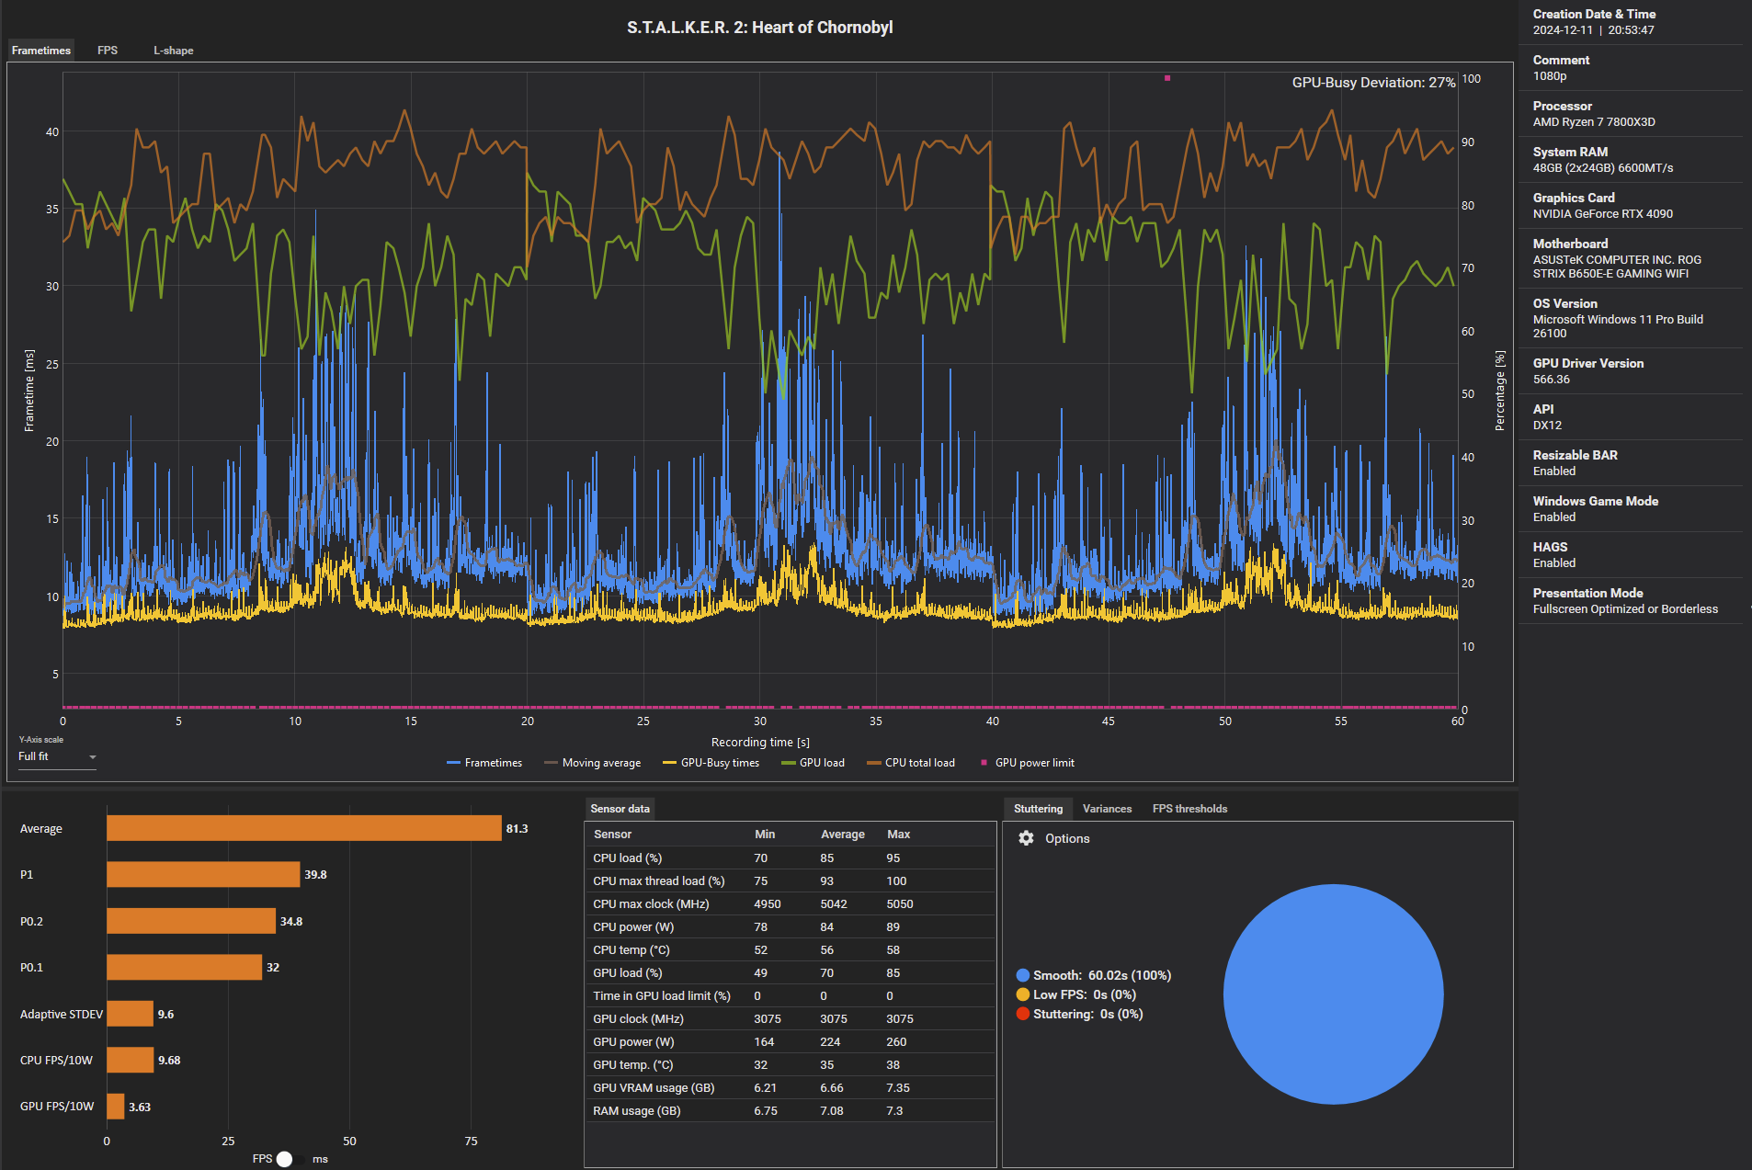Click the 'Average' column header in sensor table
The width and height of the screenshot is (1752, 1170).
coord(842,835)
